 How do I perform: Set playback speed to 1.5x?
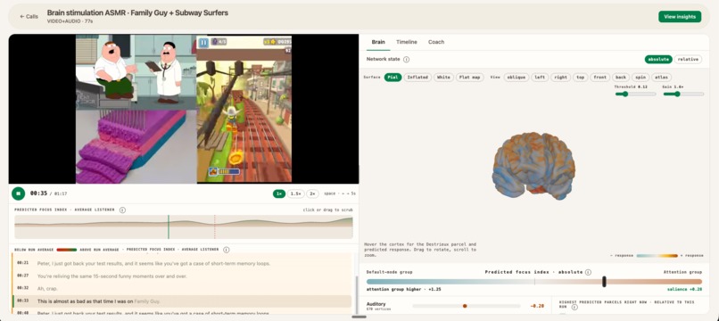click(296, 193)
